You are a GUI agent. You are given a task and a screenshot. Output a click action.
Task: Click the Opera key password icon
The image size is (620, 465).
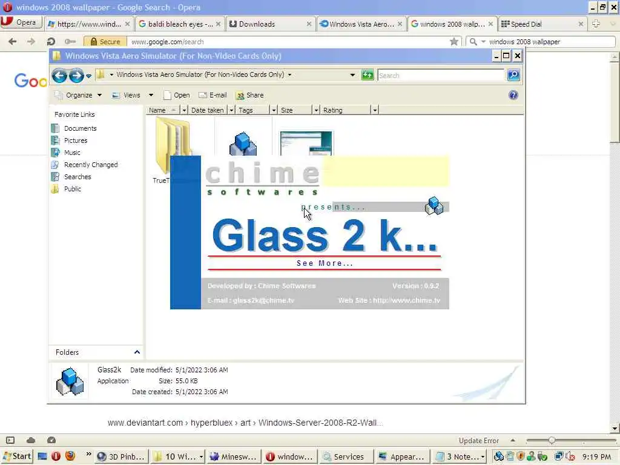[x=70, y=41]
